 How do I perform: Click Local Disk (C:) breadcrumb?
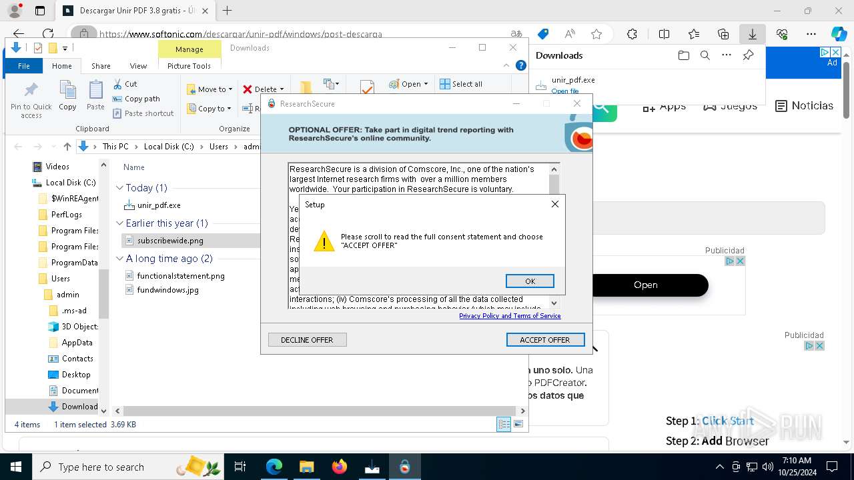(x=169, y=147)
